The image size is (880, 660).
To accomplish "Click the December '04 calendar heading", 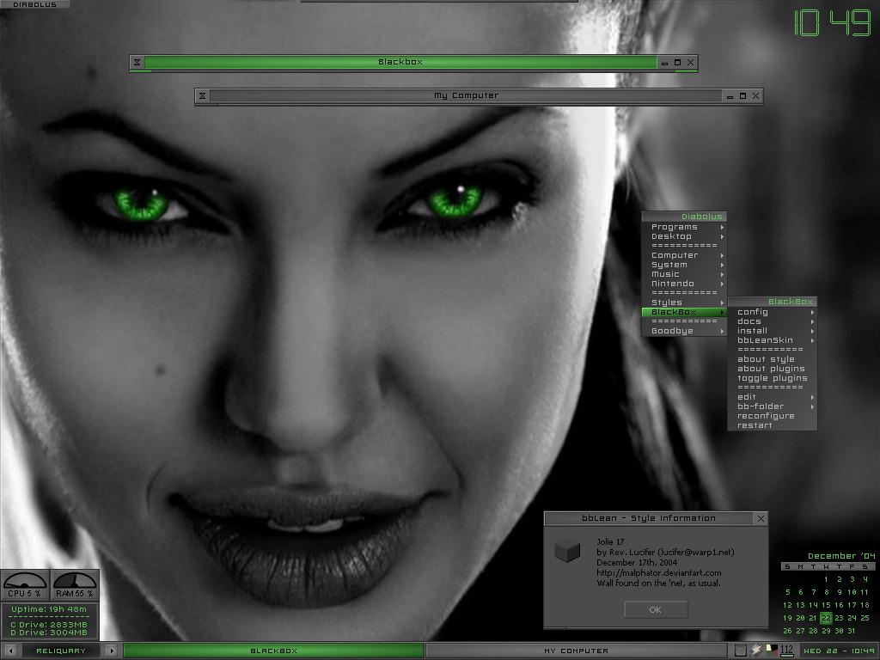I will coord(841,556).
